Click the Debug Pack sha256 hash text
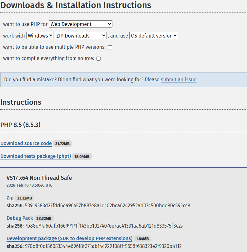247x252 pixels. tap(104, 226)
